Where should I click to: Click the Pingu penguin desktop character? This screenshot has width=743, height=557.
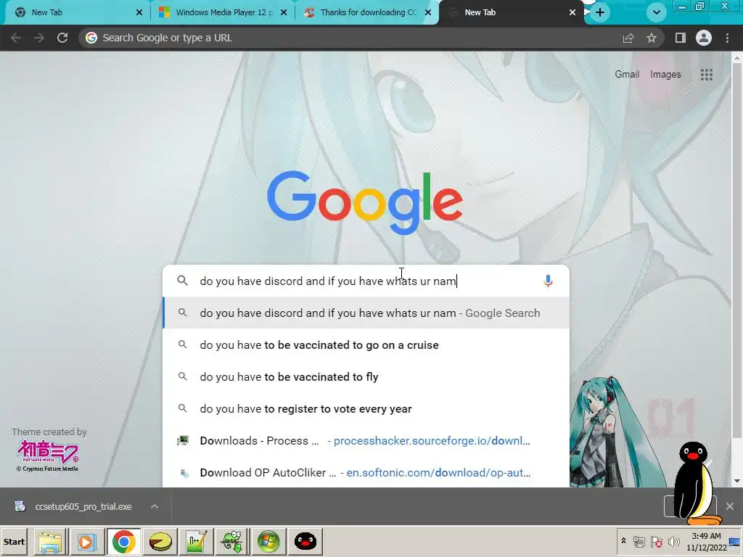coord(696,483)
